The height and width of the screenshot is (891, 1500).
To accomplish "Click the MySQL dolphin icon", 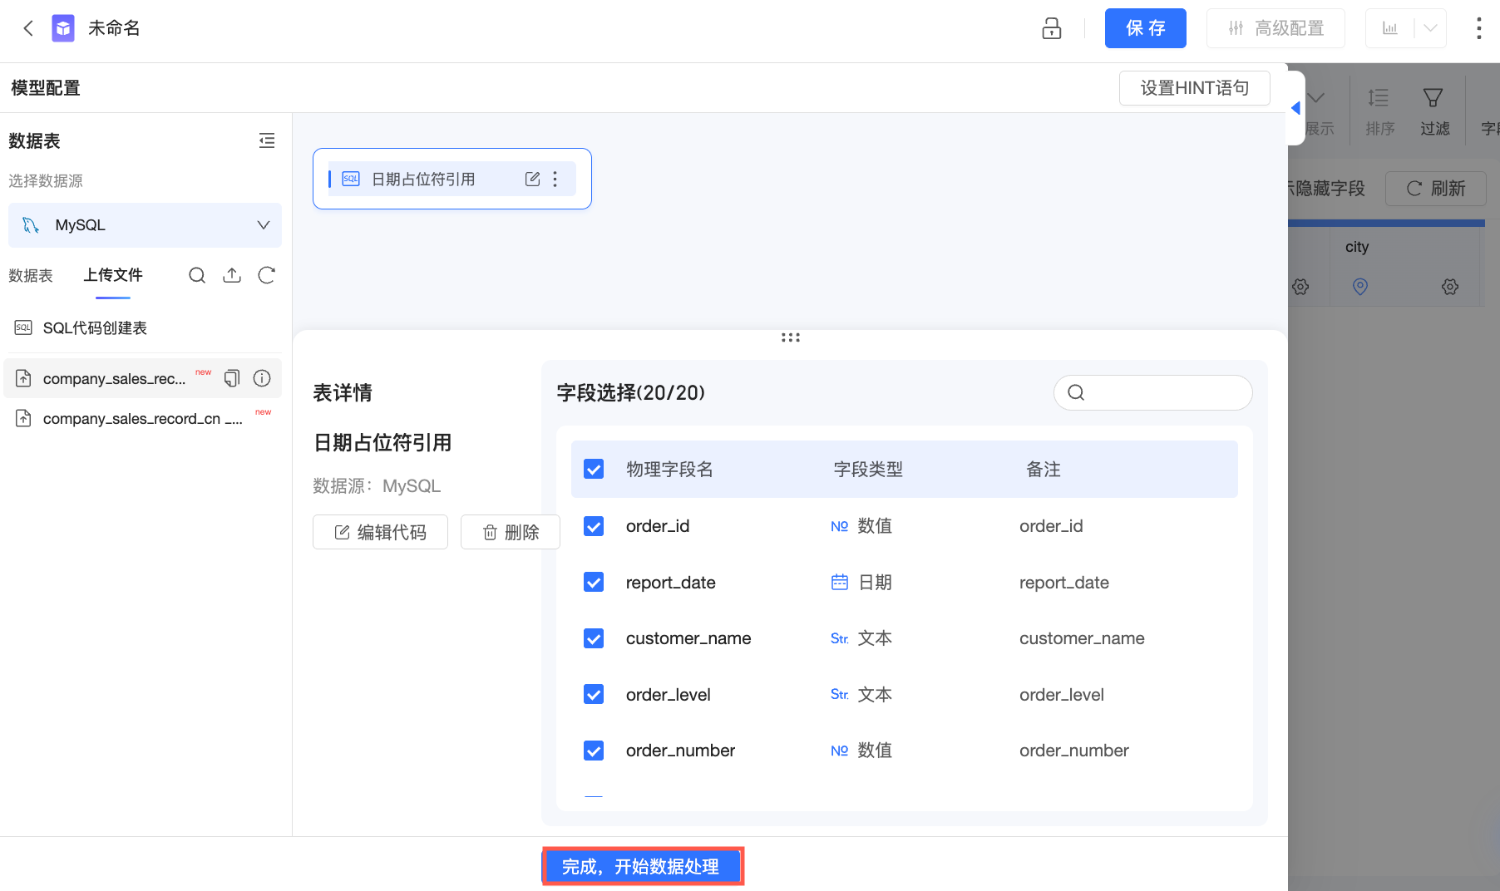I will 31,225.
